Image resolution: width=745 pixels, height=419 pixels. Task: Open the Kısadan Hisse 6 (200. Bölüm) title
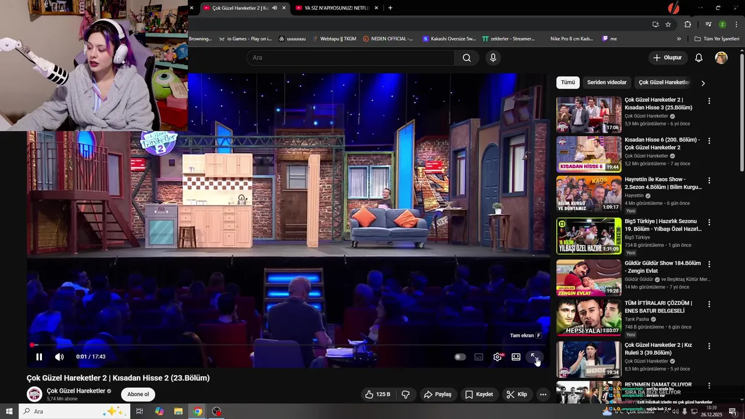click(x=662, y=144)
